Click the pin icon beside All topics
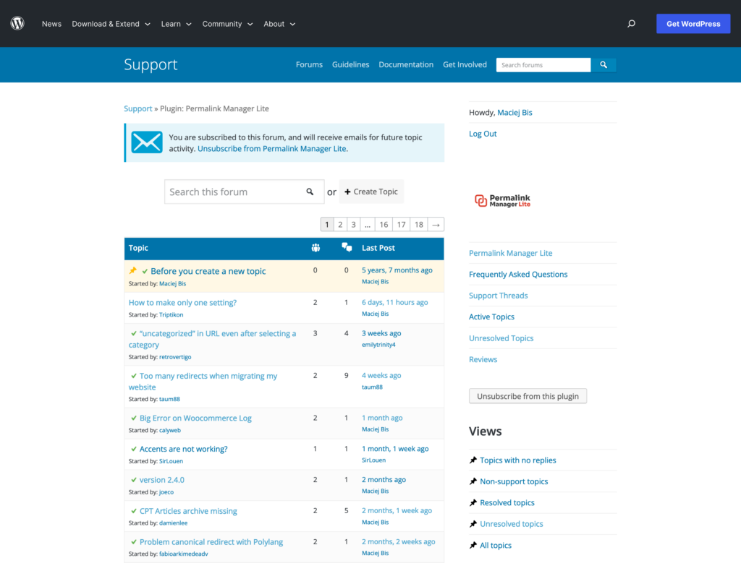 coord(473,545)
